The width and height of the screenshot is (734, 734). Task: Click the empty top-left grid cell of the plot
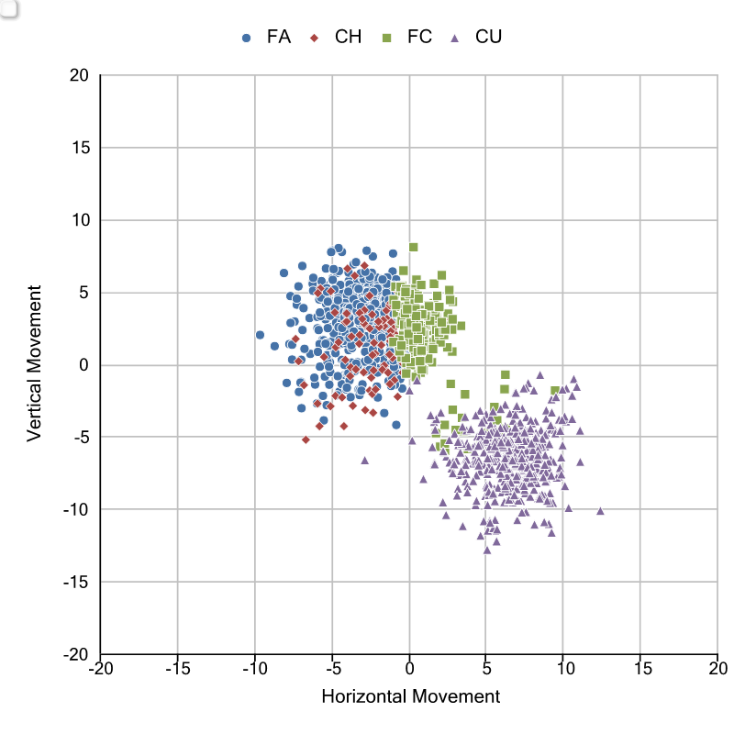139,111
